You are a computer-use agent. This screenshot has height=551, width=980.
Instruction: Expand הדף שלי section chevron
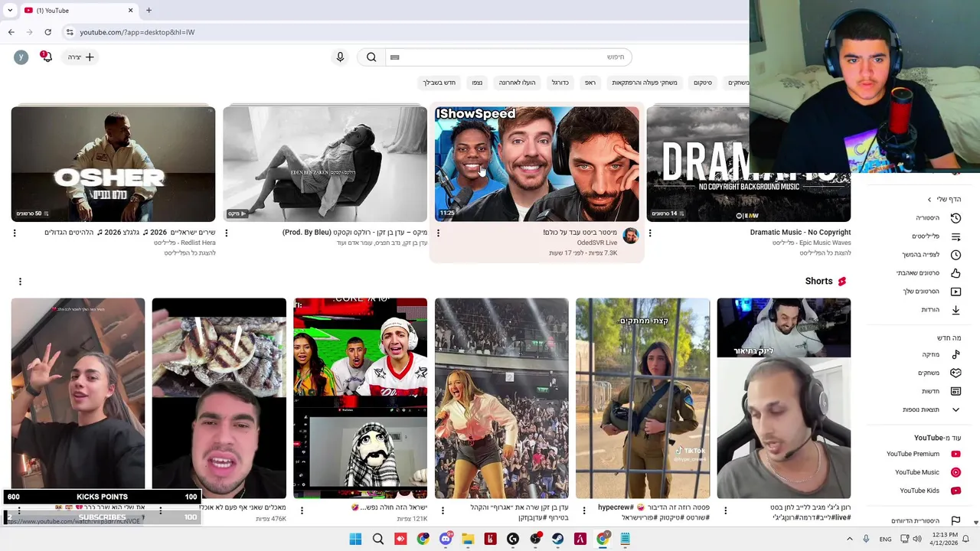[x=929, y=200]
